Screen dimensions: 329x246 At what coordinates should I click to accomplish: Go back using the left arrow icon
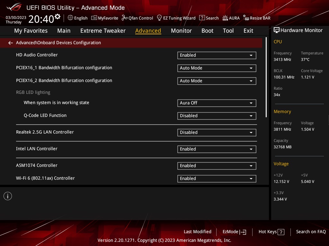11,43
